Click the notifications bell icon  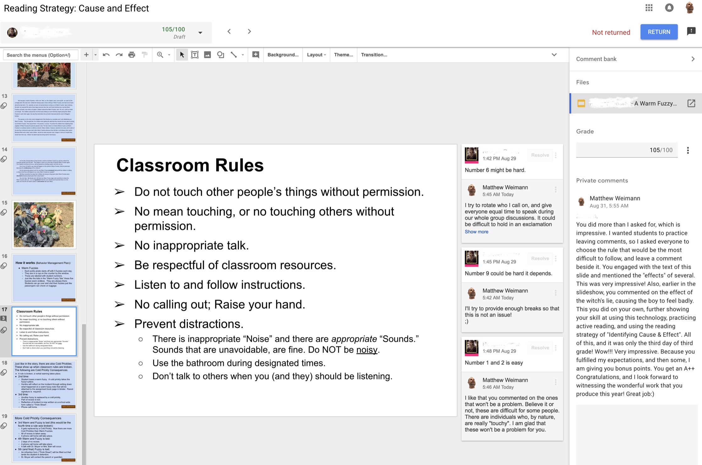[x=669, y=8]
